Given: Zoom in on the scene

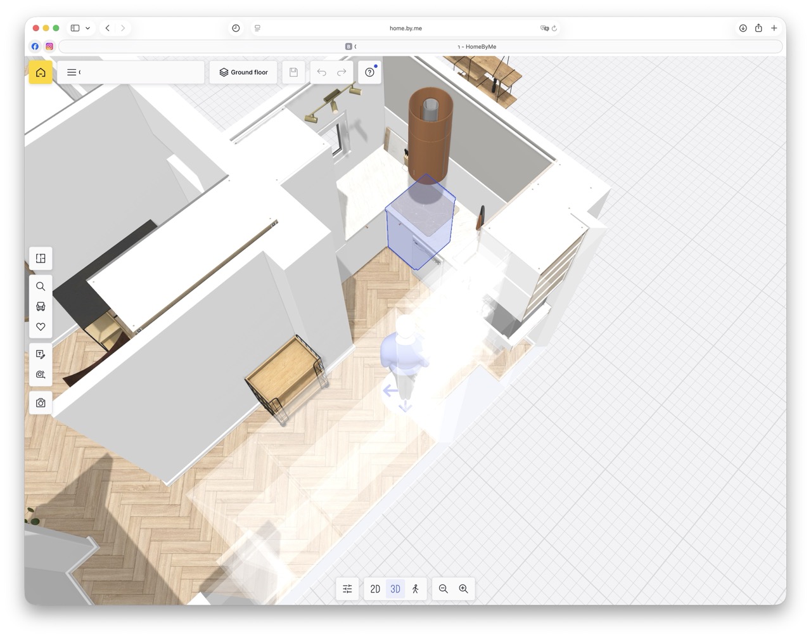Looking at the screenshot, I should [464, 589].
